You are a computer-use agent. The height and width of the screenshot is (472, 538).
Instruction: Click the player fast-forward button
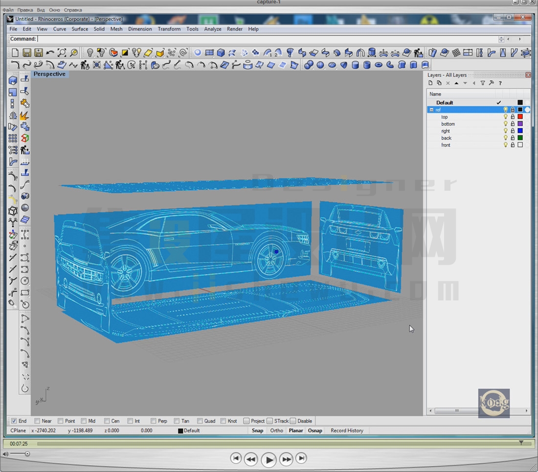click(x=286, y=459)
